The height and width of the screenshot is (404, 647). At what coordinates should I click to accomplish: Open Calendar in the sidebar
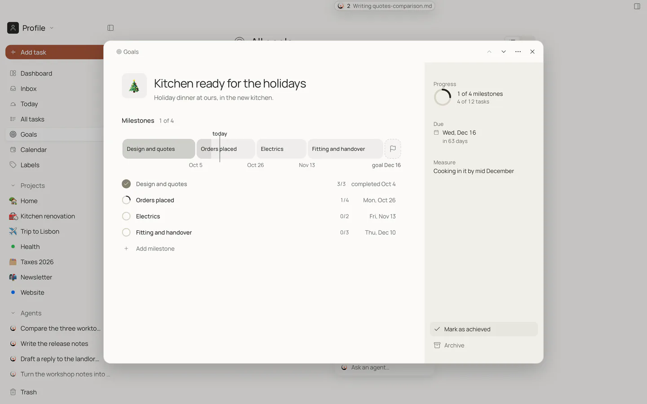click(x=54, y=149)
